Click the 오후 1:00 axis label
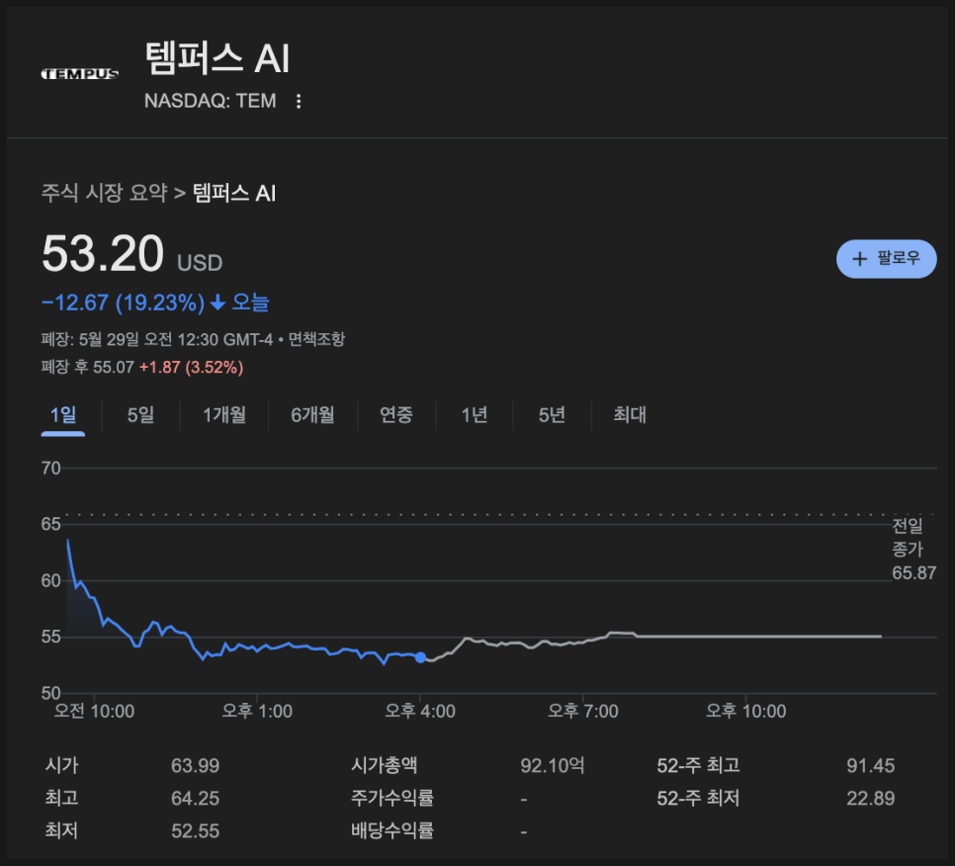 click(257, 712)
